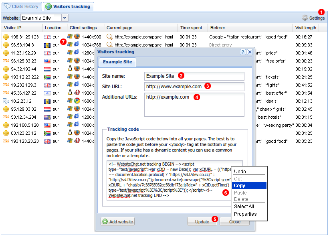Click the Site name input field
Viewport: 329px width, 237px height.
coord(194,76)
